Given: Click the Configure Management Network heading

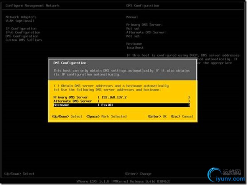Looking at the screenshot, I should (33, 6).
